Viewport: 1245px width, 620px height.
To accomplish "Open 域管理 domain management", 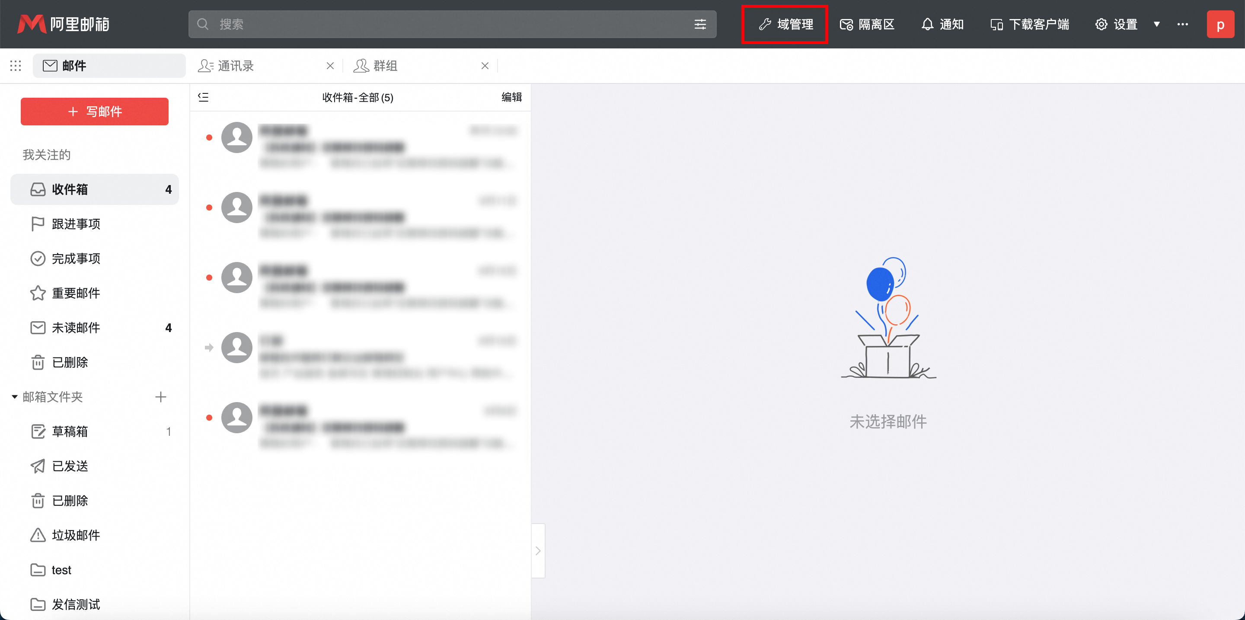I will 785,24.
